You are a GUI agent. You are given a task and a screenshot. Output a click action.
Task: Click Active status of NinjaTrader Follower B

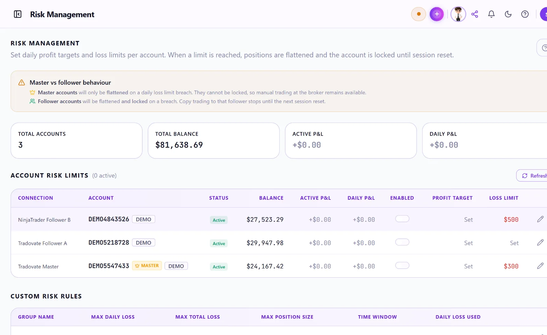(219, 220)
